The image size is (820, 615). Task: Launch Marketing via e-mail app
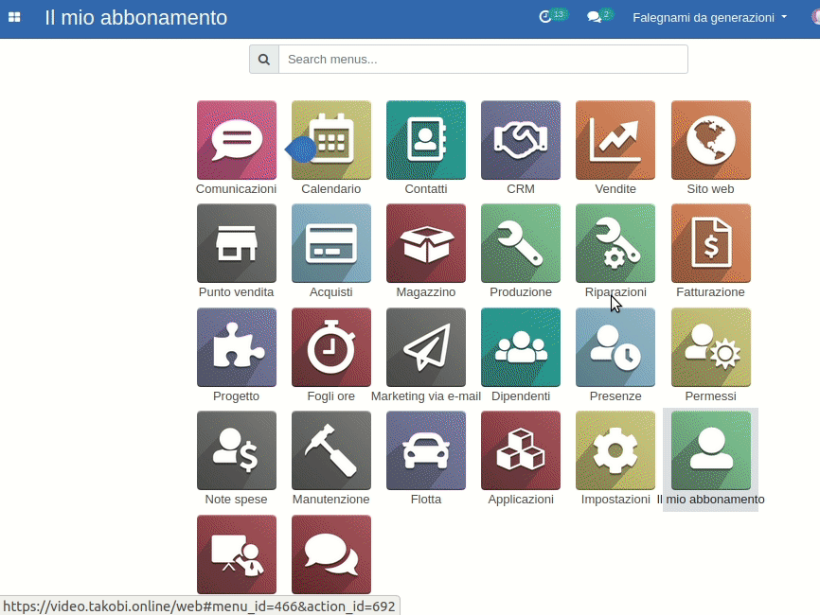[x=426, y=347]
